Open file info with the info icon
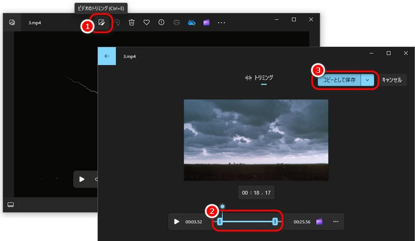The height and width of the screenshot is (241, 415). (x=161, y=23)
